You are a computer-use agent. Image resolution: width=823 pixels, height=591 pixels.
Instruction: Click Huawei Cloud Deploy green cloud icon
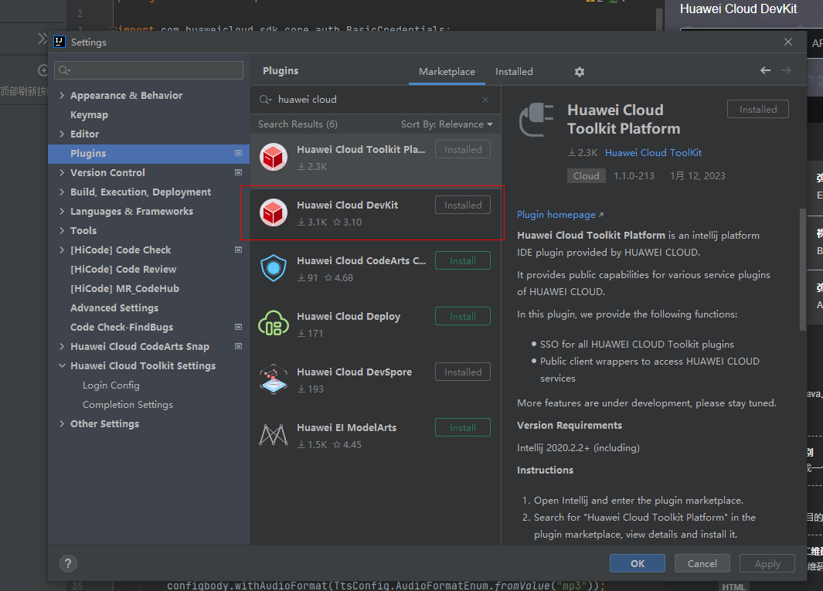[x=274, y=324]
